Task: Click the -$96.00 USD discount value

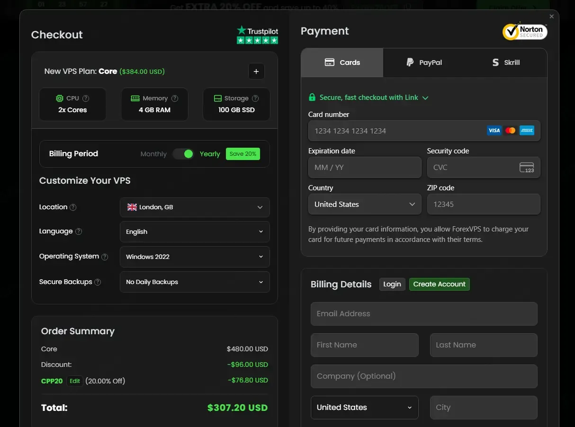Action: 248,365
